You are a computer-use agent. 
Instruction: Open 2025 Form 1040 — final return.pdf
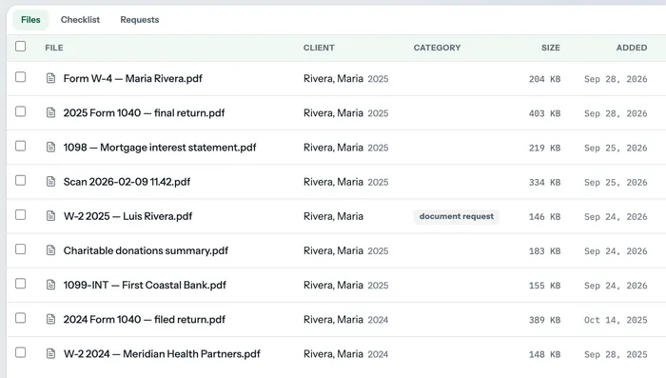tap(144, 113)
